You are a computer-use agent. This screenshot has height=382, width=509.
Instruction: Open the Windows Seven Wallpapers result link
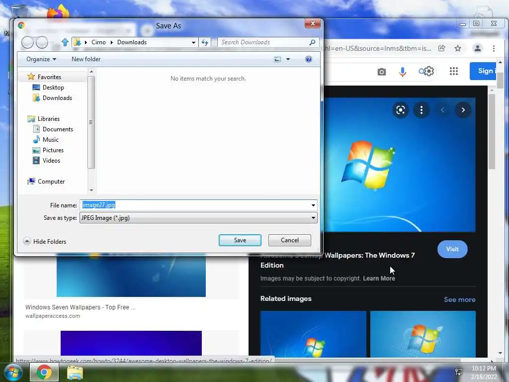point(80,307)
